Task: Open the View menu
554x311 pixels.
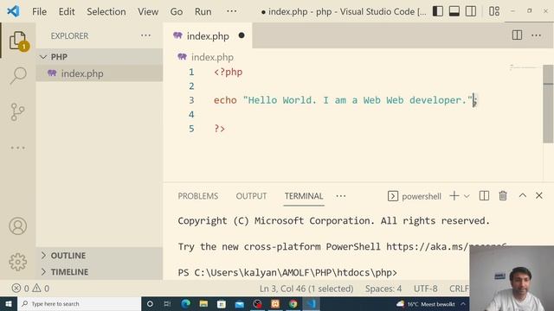Action: [x=148, y=11]
